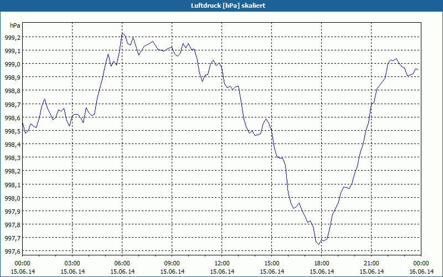
Task: Select the 998,4 y-axis label
Action: click(x=12, y=145)
